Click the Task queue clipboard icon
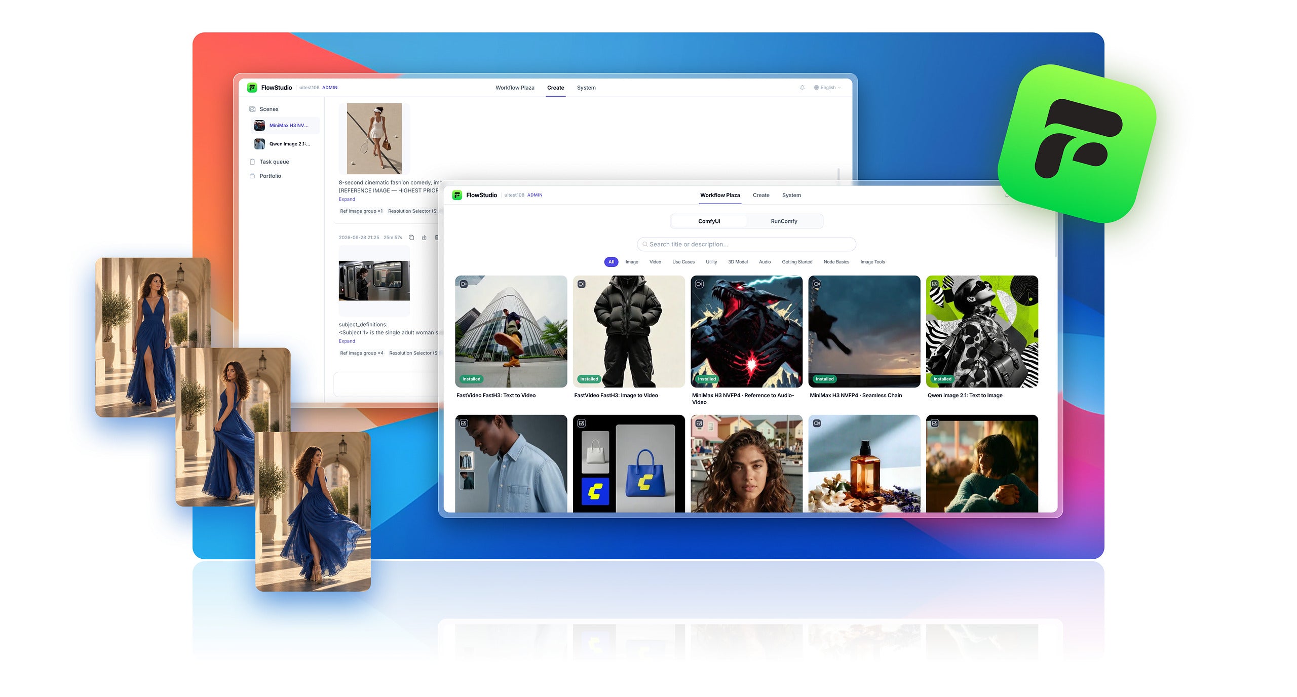This screenshot has height=697, width=1297. tap(252, 162)
